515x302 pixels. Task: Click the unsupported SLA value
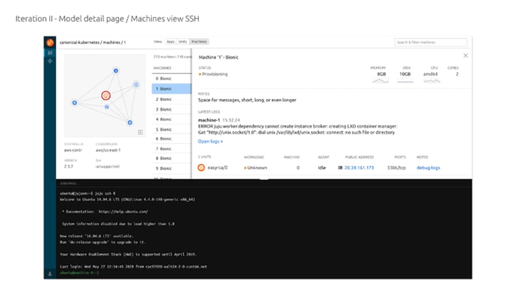tap(107, 166)
